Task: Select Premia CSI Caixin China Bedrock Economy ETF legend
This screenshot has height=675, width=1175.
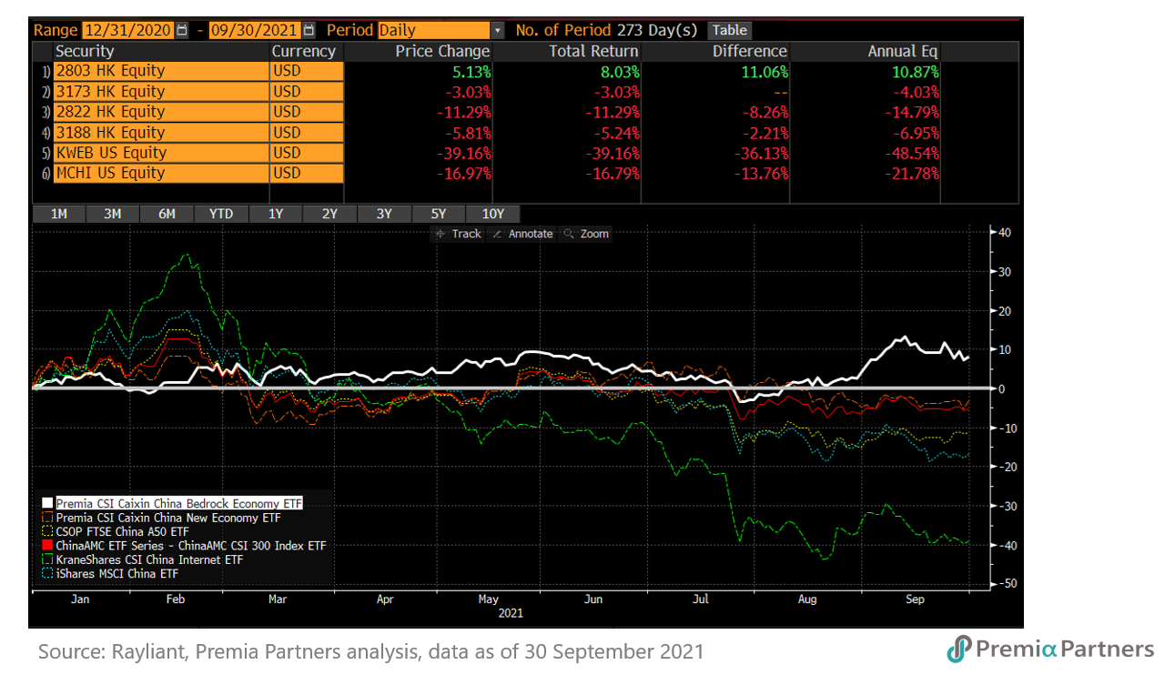Action: click(178, 503)
